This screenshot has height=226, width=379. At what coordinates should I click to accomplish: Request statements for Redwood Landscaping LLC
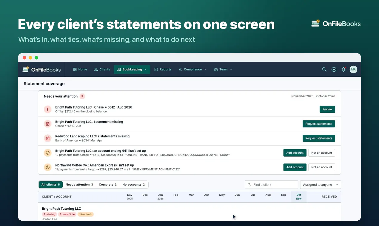pyautogui.click(x=319, y=138)
